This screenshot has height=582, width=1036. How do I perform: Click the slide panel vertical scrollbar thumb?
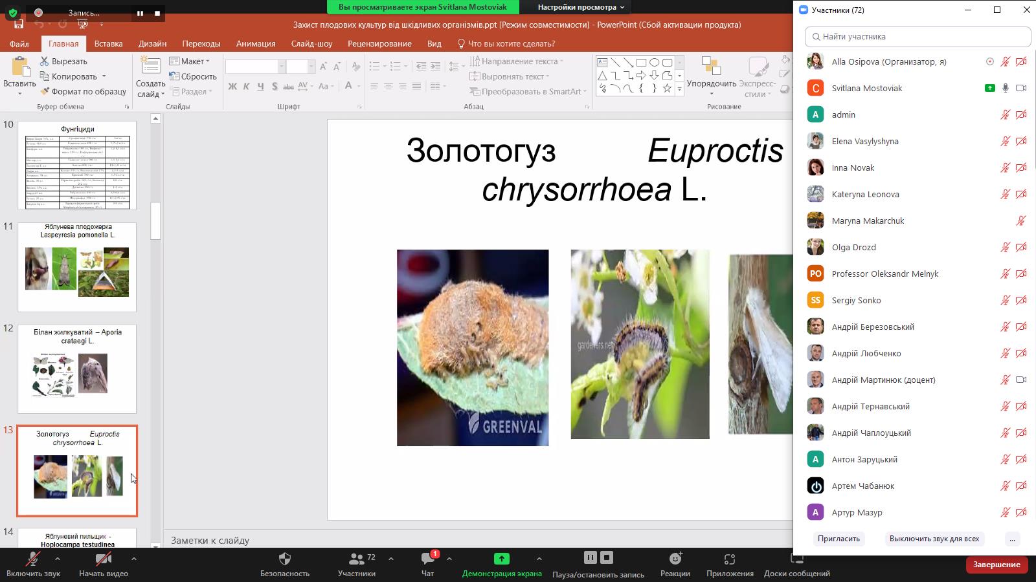(155, 221)
